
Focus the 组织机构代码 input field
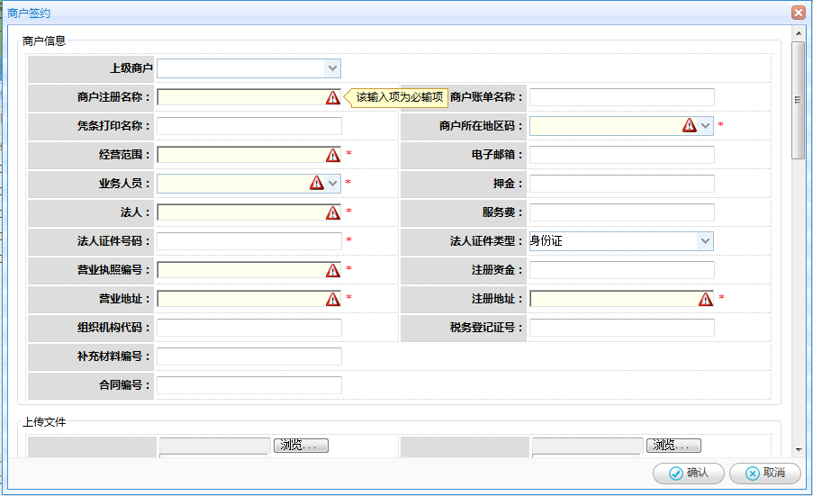click(249, 328)
